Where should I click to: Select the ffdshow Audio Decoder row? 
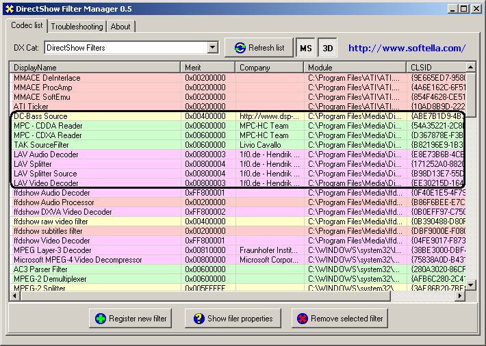click(238, 193)
